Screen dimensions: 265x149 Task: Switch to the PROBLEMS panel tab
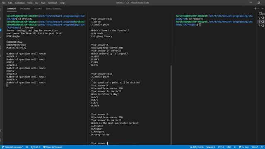(25, 9)
